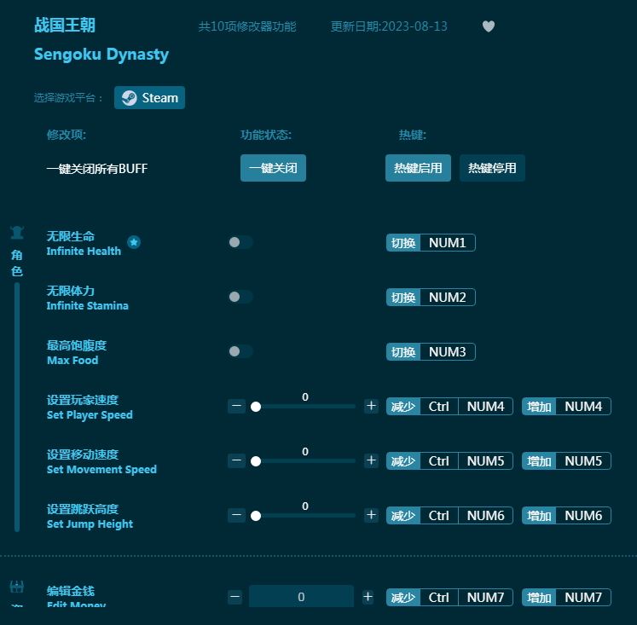
Task: Click the Ctrl key of Edit Money decrease hotkey
Action: (439, 598)
